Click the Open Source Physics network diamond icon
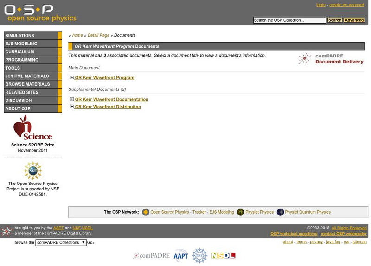 click(146, 212)
